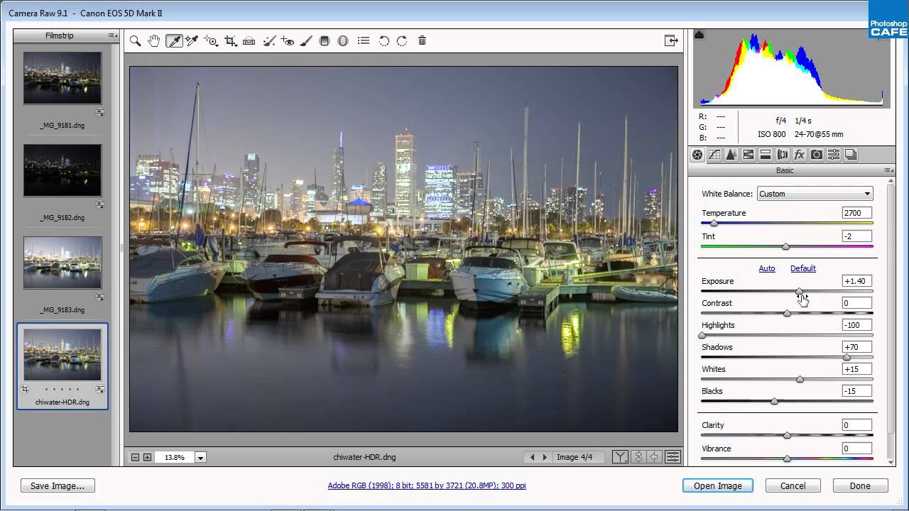Viewport: 909px width, 511px height.
Task: Click the trash delete icon
Action: (x=422, y=41)
